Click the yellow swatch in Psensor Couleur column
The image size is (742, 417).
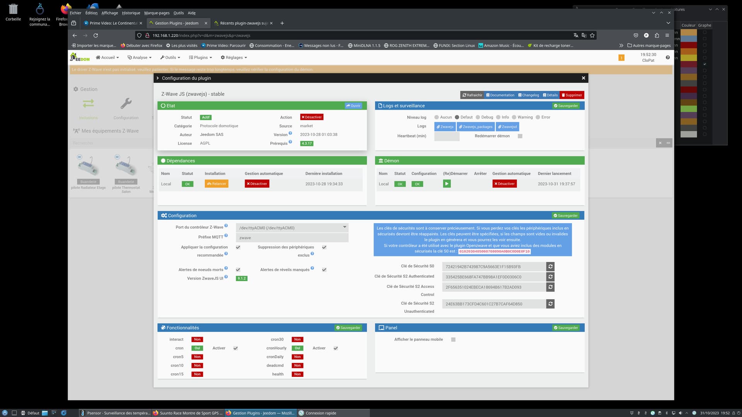[688, 58]
